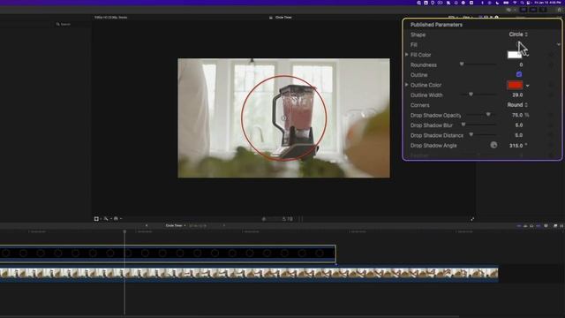This screenshot has height=318, width=565.
Task: Adjust the Outline Width slider handle
Action: [x=471, y=95]
